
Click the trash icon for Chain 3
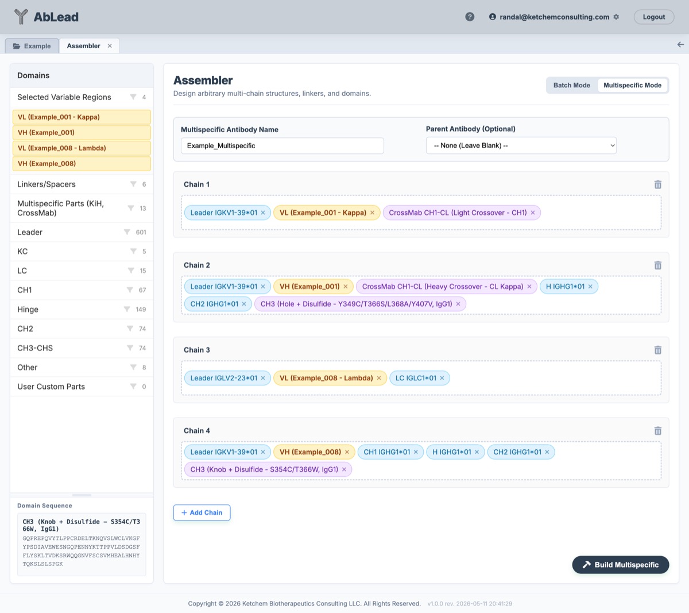click(658, 350)
